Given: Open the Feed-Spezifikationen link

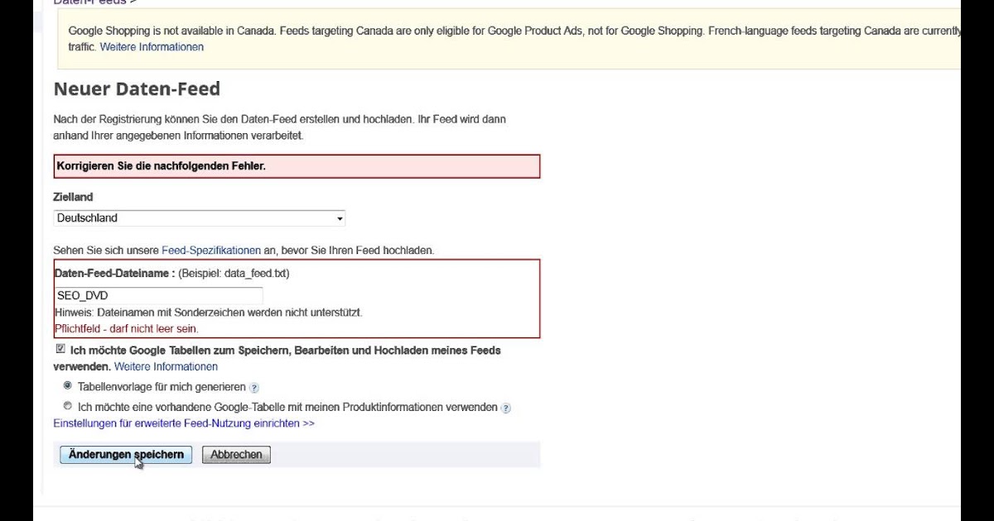Looking at the screenshot, I should 217,250.
